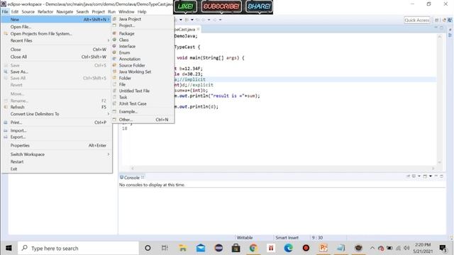Click the LIKE neon button
This screenshot has height=255, width=454.
(x=185, y=6)
